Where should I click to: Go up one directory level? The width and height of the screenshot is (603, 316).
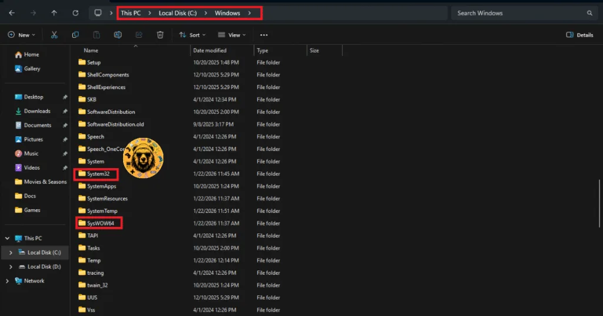54,13
